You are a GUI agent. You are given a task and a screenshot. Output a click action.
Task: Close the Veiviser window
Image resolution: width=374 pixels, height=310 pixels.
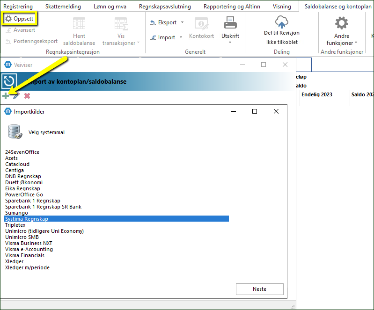click(285, 65)
